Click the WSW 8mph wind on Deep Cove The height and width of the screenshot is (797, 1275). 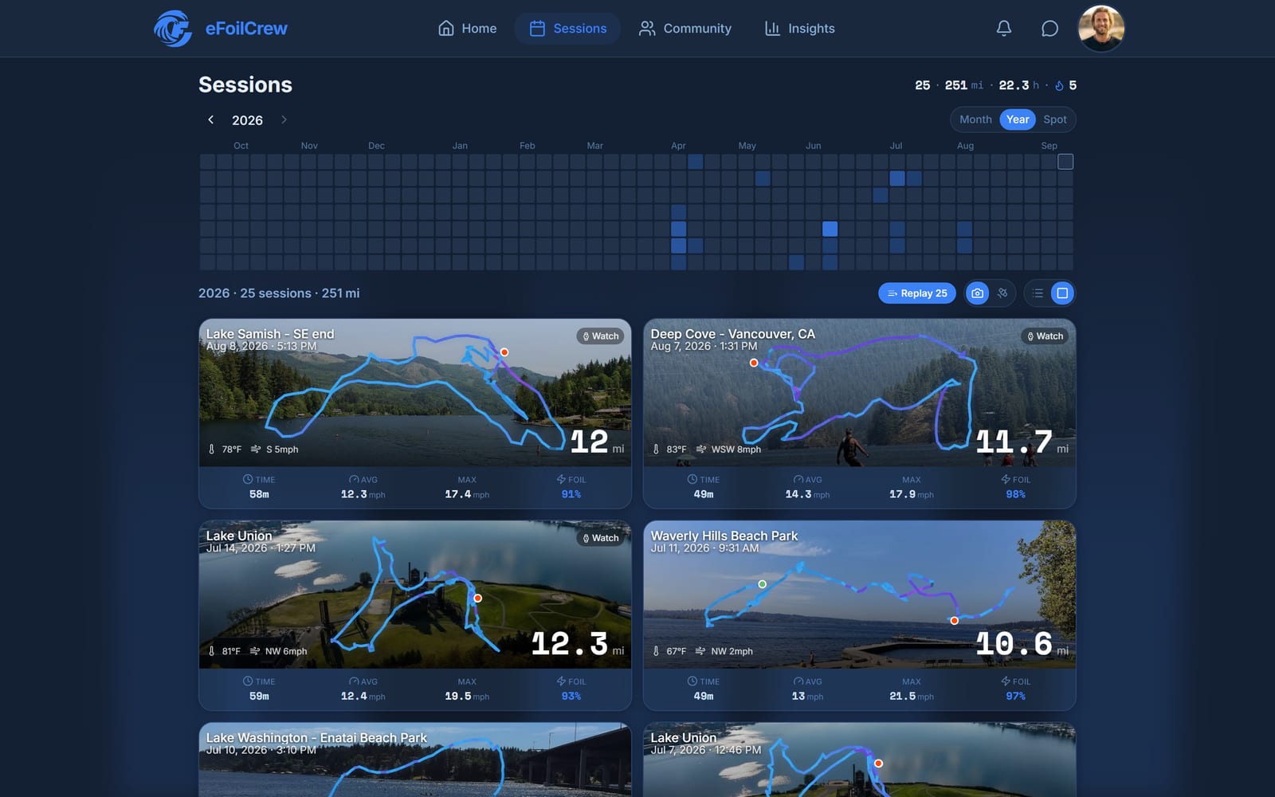(x=728, y=450)
